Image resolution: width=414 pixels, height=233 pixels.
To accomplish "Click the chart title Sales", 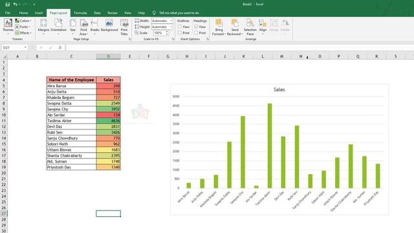I will pos(279,89).
